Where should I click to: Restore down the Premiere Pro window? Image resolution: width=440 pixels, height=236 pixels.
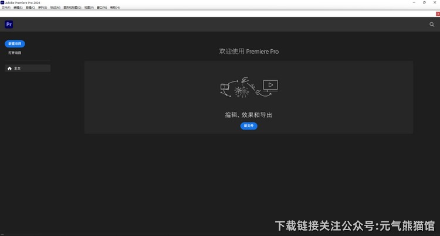[x=424, y=2]
